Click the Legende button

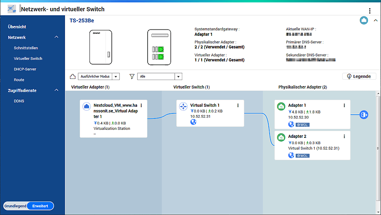pos(359,76)
